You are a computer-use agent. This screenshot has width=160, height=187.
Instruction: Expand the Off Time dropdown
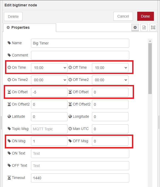(x=110, y=68)
